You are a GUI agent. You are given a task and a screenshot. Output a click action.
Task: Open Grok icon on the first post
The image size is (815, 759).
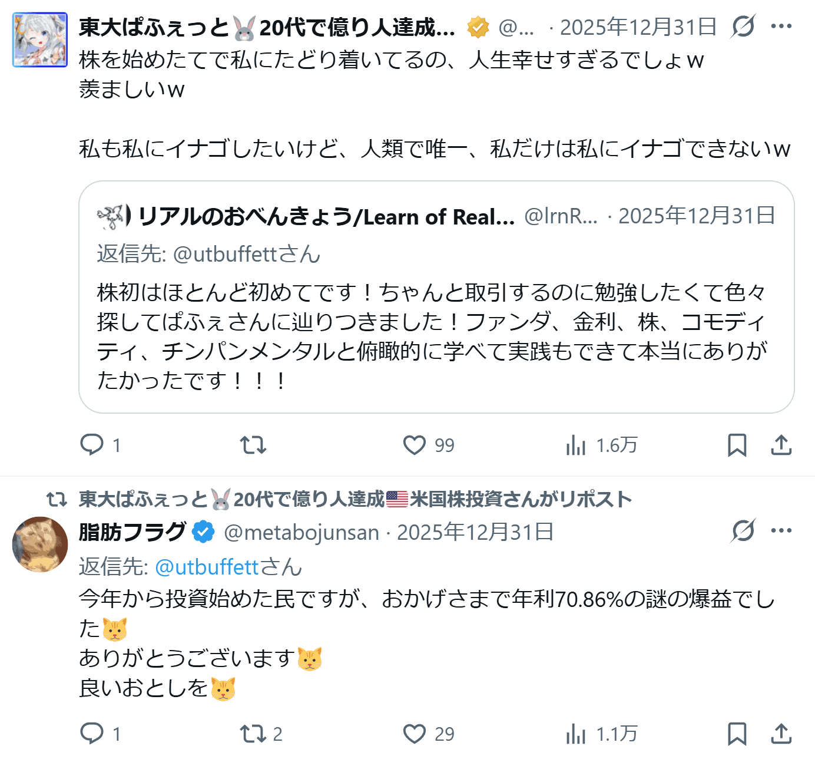(x=743, y=27)
